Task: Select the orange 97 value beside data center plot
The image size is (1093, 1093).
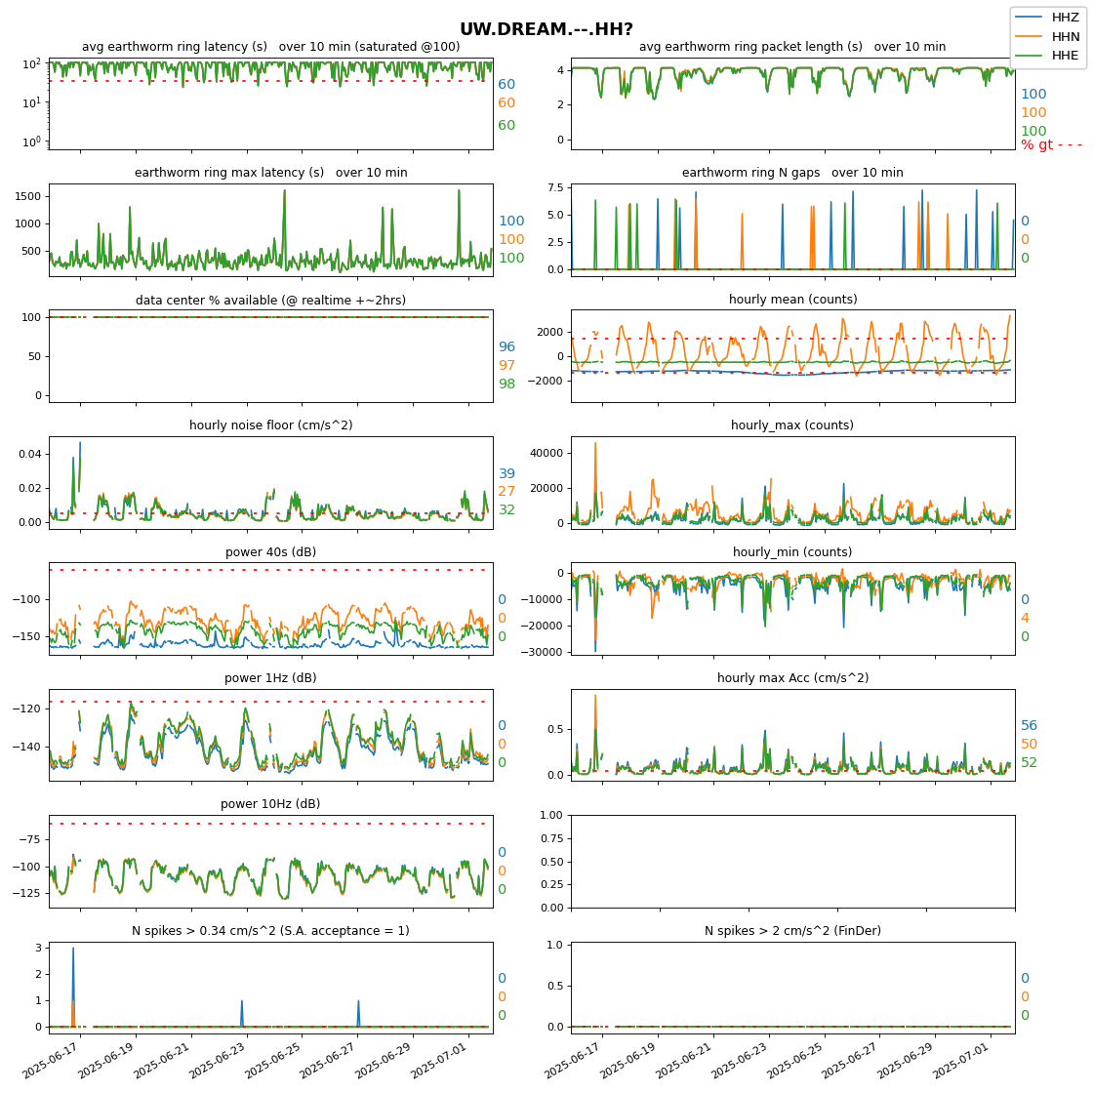Action: [506, 365]
